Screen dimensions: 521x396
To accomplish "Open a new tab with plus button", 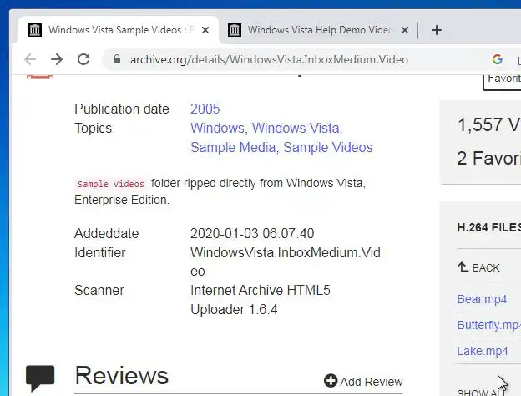I will point(436,30).
